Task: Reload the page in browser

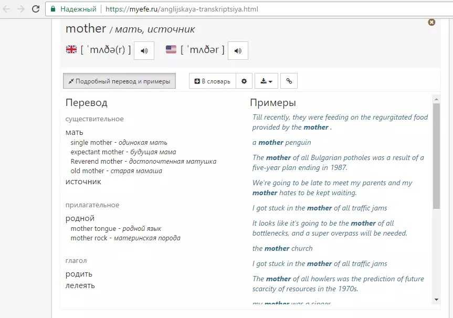Action: pos(36,9)
